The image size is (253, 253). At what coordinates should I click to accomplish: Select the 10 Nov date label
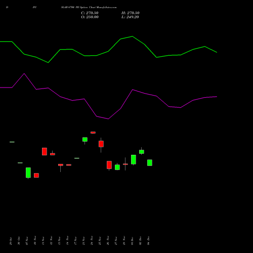(35, 240)
